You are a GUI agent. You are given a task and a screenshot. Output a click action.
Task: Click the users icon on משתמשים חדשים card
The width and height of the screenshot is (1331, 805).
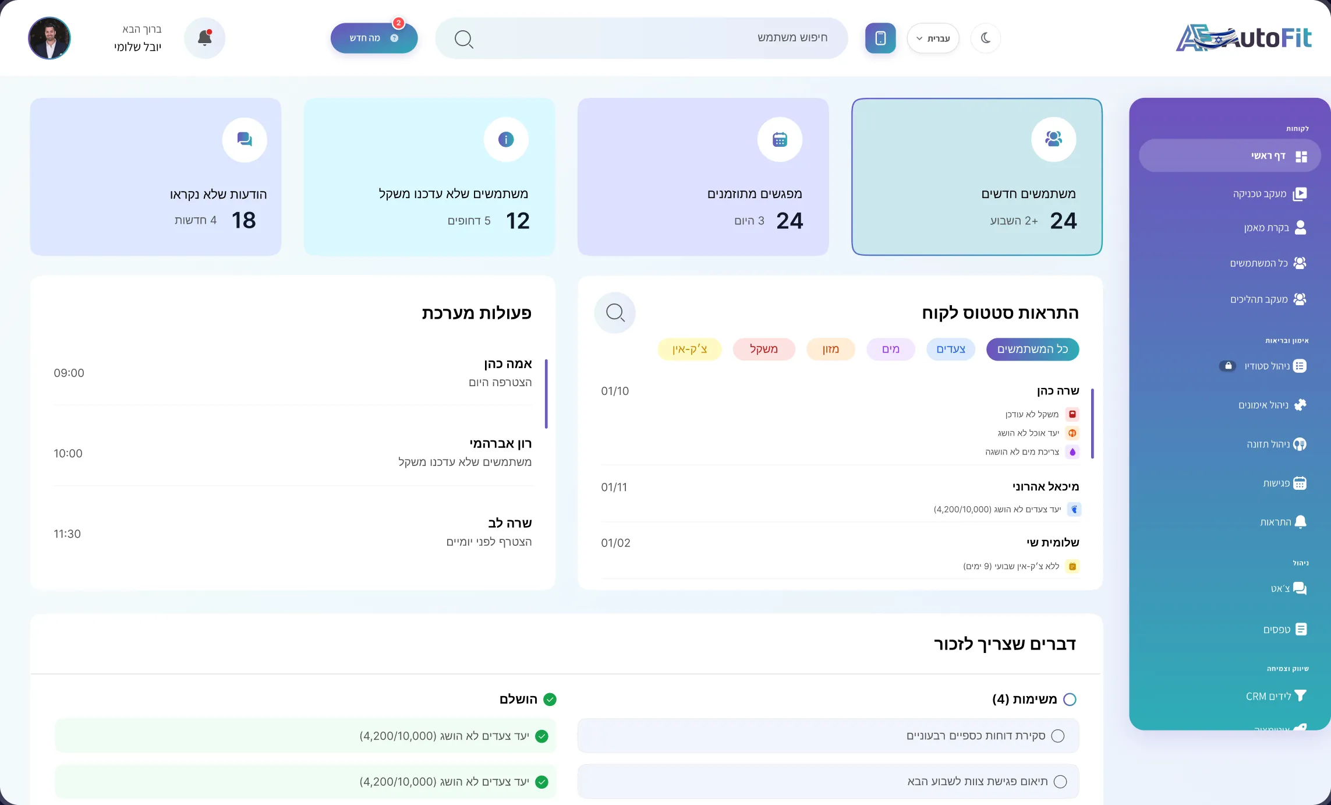pos(1053,139)
